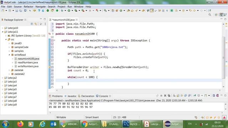Open Package Explorer view menu
Screen dimensions: 228x128
click(x=45, y=24)
